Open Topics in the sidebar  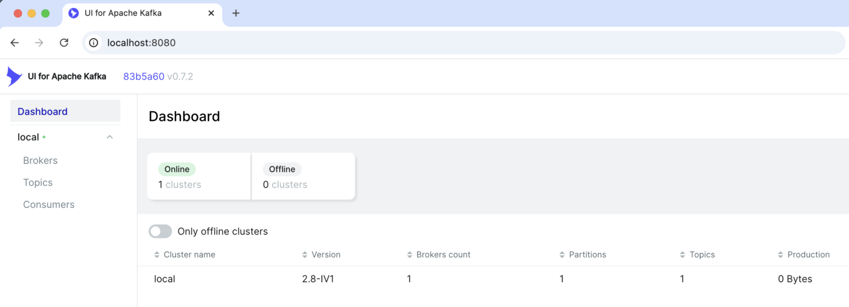(38, 183)
